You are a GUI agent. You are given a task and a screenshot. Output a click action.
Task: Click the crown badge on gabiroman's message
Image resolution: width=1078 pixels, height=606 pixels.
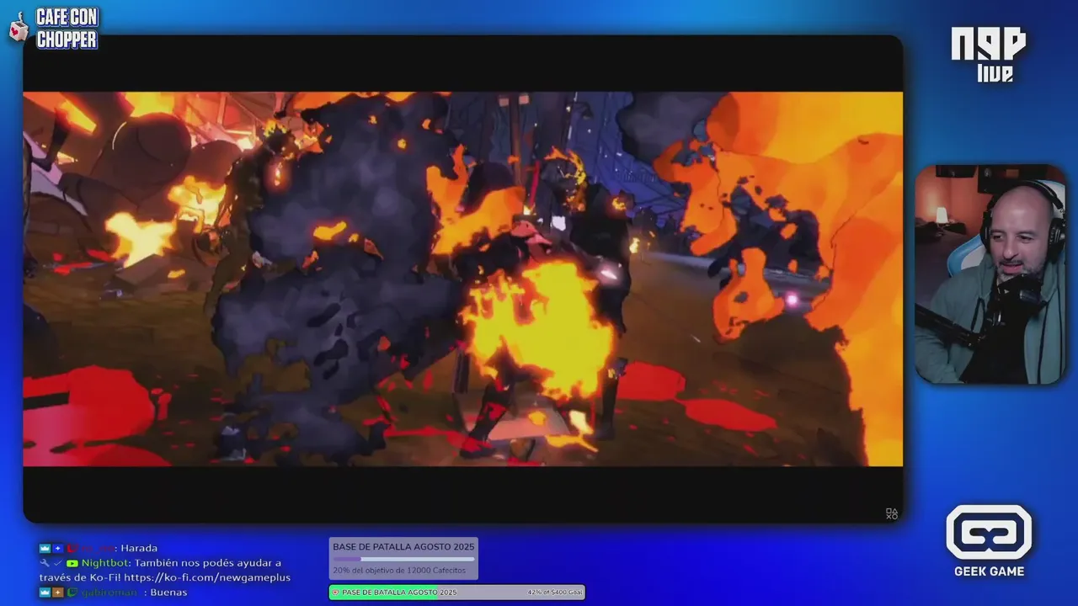tap(45, 593)
